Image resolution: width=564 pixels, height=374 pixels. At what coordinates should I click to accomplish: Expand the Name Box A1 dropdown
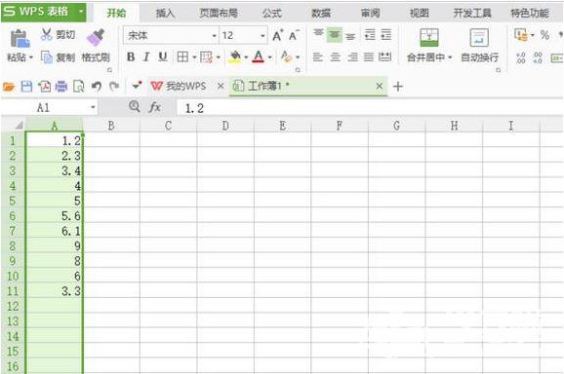[x=93, y=107]
